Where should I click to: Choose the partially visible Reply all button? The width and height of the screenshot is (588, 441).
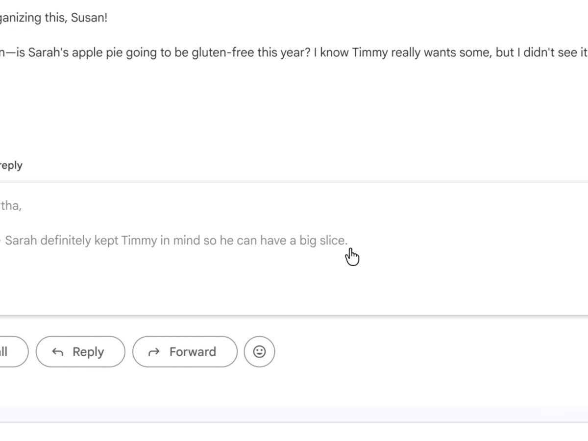coord(10,351)
